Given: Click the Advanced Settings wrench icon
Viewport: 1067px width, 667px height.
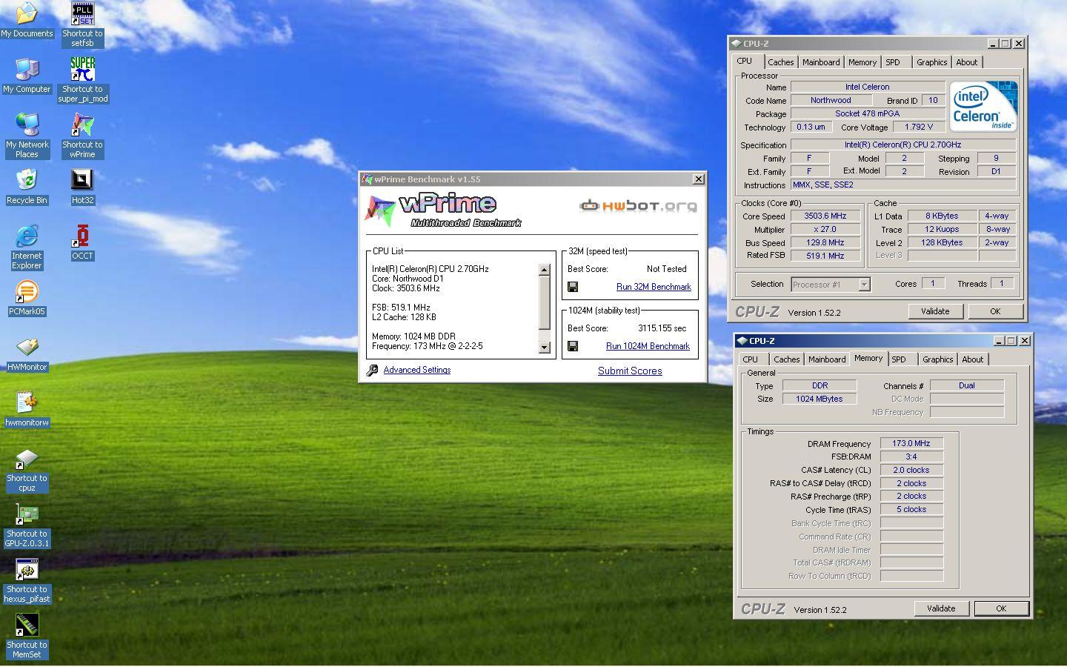Looking at the screenshot, I should pyautogui.click(x=373, y=370).
